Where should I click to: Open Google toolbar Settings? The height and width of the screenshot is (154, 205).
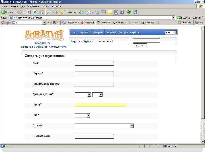185,23
